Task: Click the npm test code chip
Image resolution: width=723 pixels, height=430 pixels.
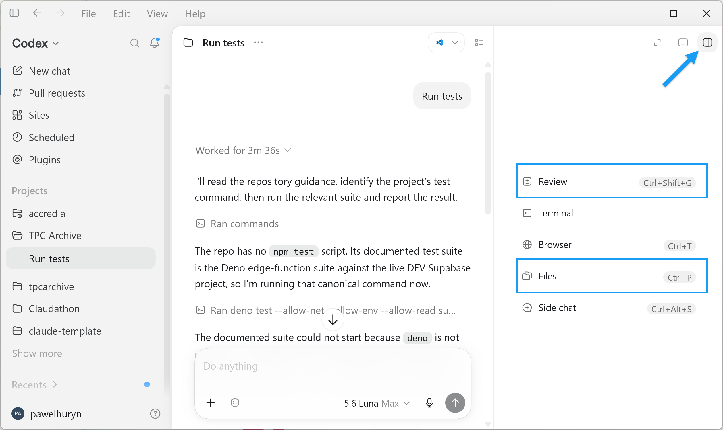Action: (294, 251)
